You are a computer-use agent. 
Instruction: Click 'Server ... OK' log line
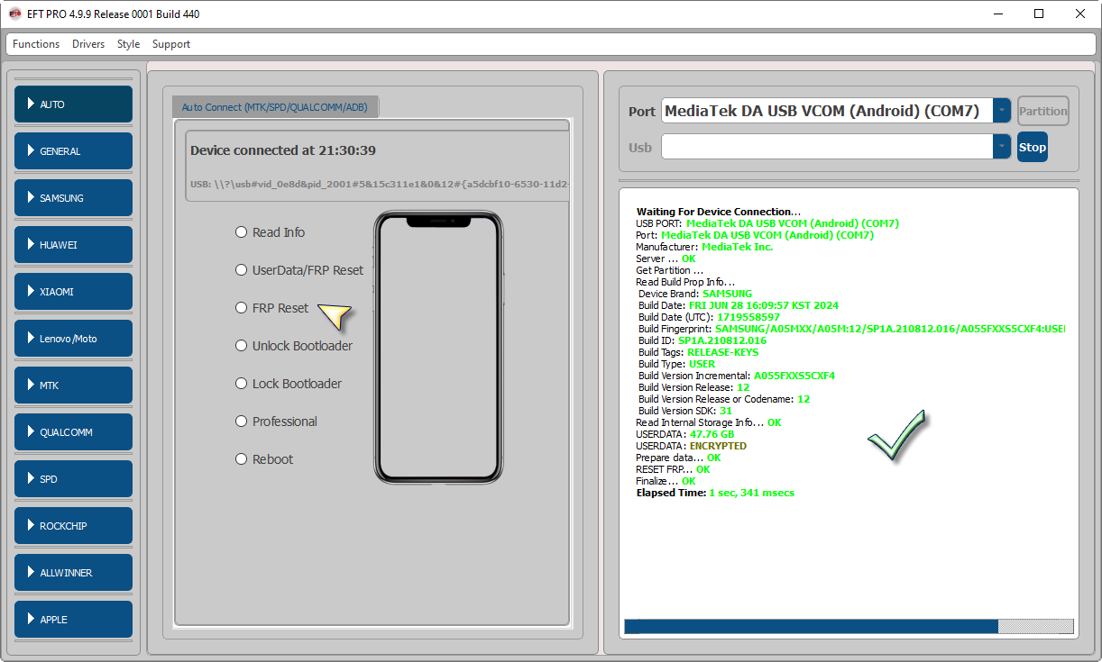tap(666, 258)
